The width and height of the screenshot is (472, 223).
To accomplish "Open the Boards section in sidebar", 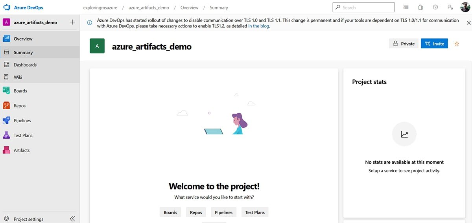I will coord(20,91).
